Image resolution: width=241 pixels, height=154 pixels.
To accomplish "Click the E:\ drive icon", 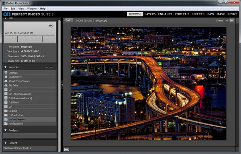I will [6, 98].
